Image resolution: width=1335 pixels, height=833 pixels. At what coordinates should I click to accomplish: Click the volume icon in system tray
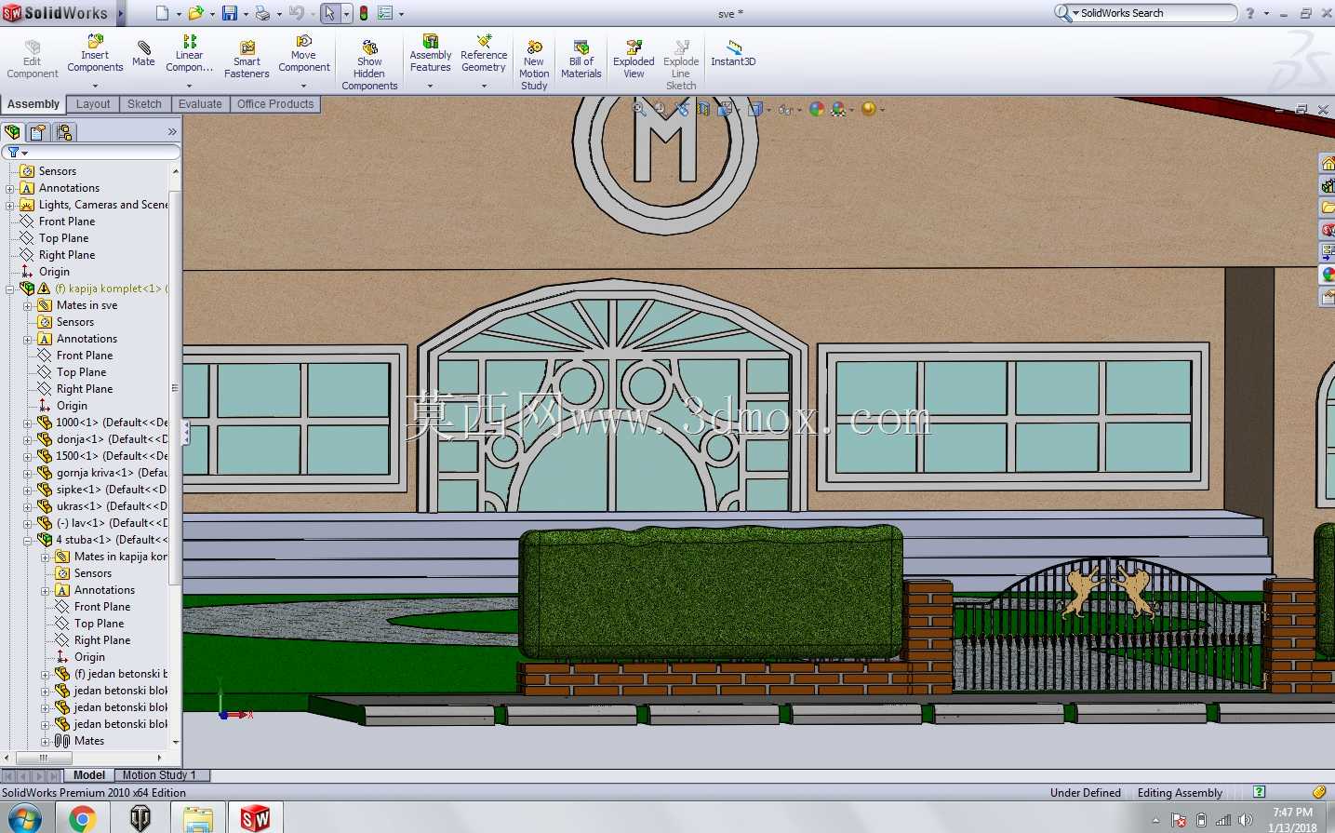(x=1246, y=820)
